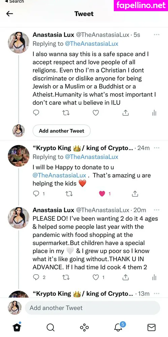The width and height of the screenshot is (168, 337).
Task: Unlike Krypto King's donate tweet
Action: tap(102, 194)
